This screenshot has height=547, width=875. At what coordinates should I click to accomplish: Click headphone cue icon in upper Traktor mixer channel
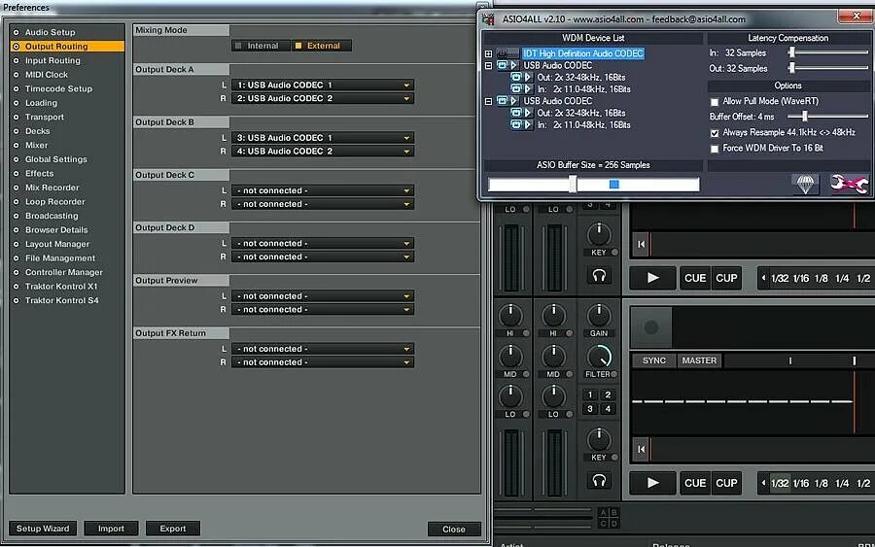[x=599, y=276]
